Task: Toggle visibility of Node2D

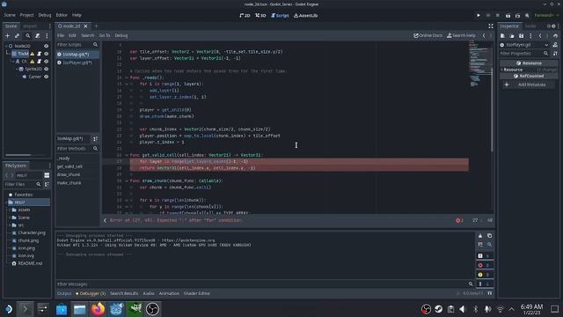Action: pyautogui.click(x=46, y=46)
